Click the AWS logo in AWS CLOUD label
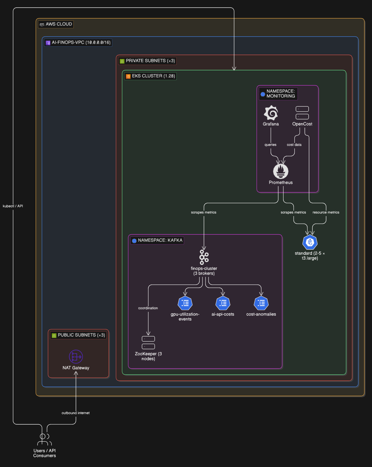 [42, 24]
